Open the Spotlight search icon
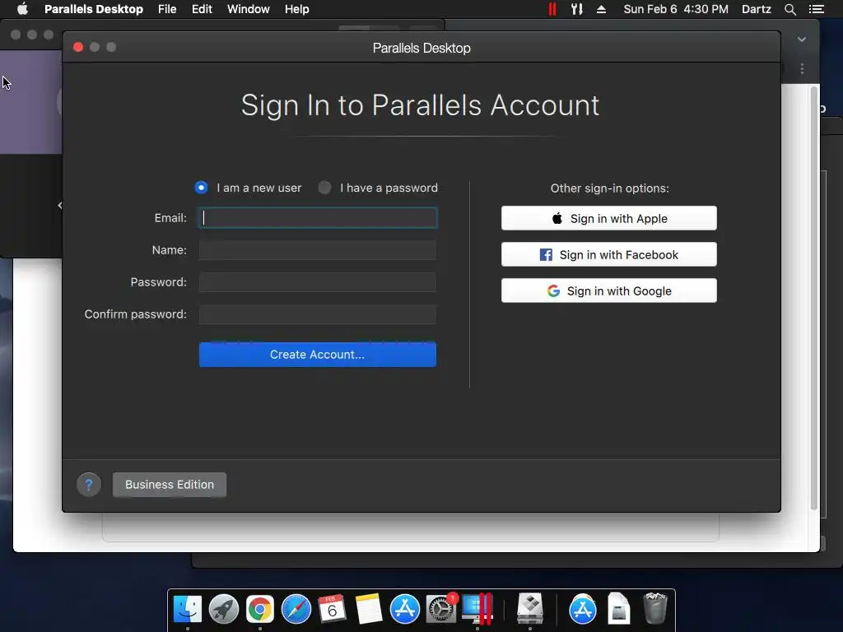Viewport: 843px width, 632px height. coord(789,9)
